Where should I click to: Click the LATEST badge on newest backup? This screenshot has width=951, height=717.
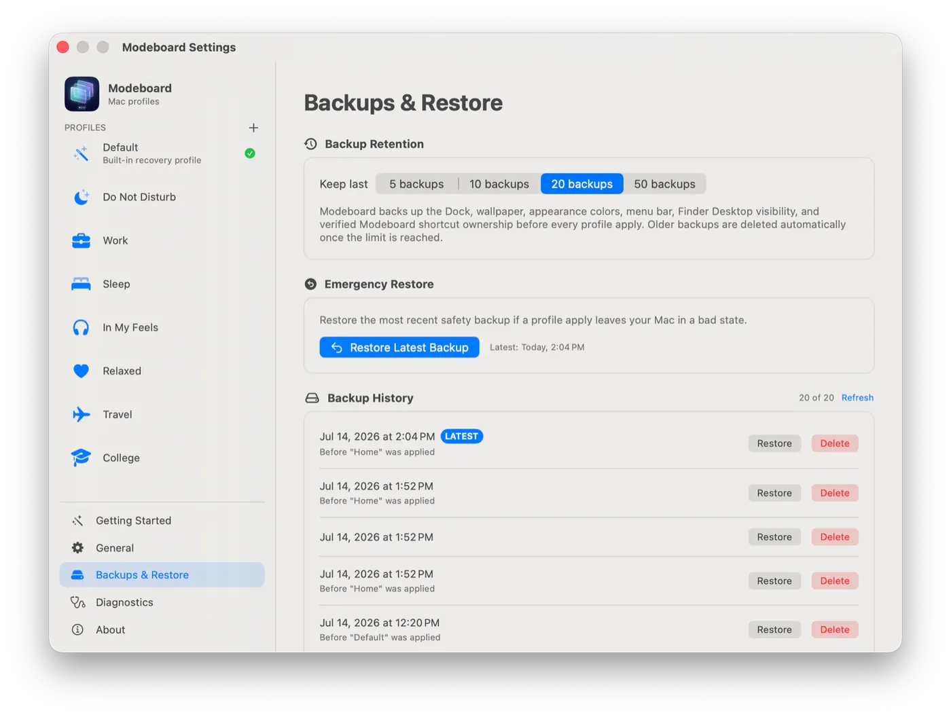click(462, 437)
